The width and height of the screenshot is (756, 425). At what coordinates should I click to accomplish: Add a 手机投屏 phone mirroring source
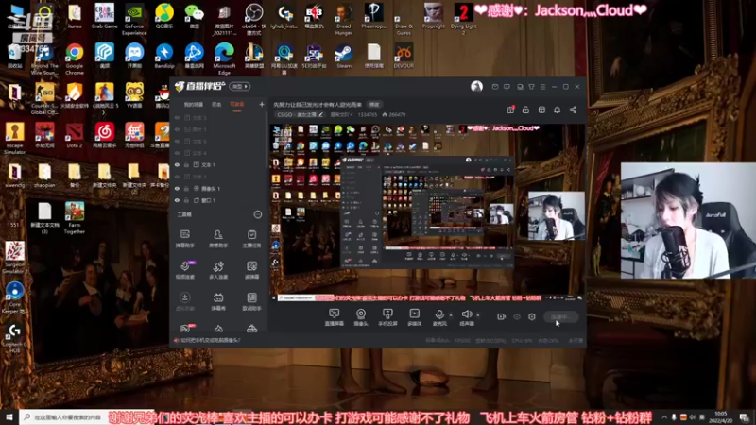pyautogui.click(x=387, y=317)
